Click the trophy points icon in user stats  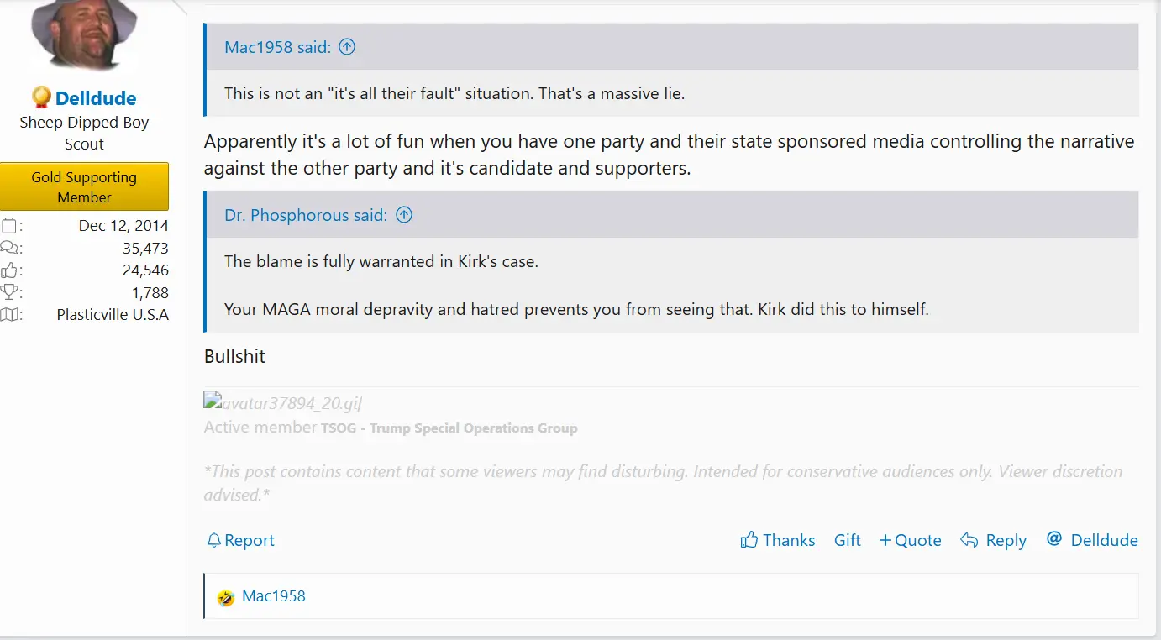point(9,292)
